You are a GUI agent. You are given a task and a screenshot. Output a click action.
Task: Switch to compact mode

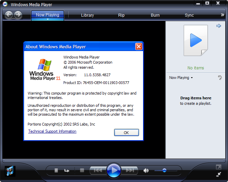218,174
